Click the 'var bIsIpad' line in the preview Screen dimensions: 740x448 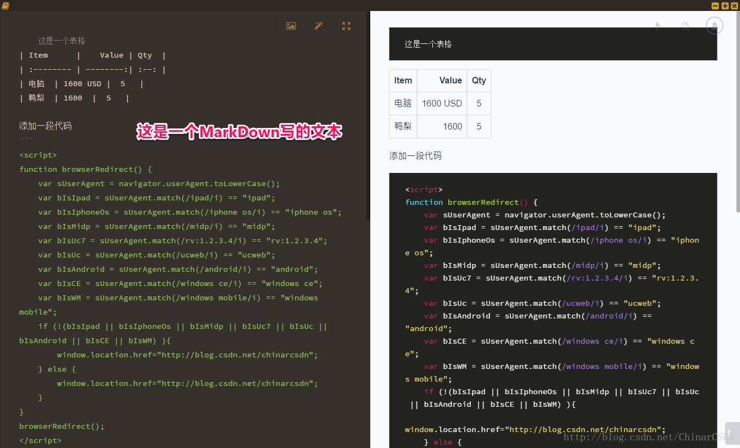[x=542, y=227]
